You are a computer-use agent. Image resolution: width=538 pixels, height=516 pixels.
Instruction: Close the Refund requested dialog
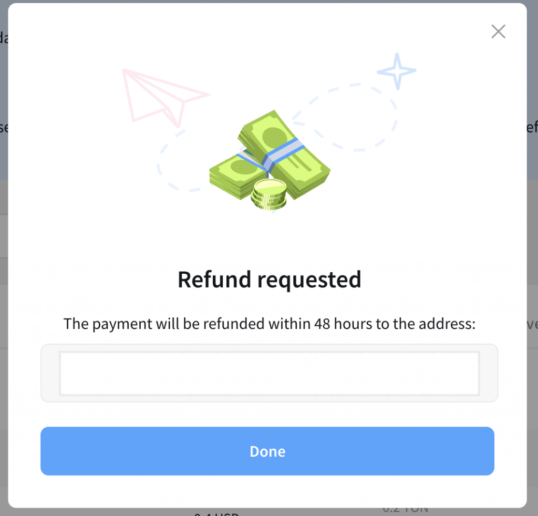pos(498,32)
